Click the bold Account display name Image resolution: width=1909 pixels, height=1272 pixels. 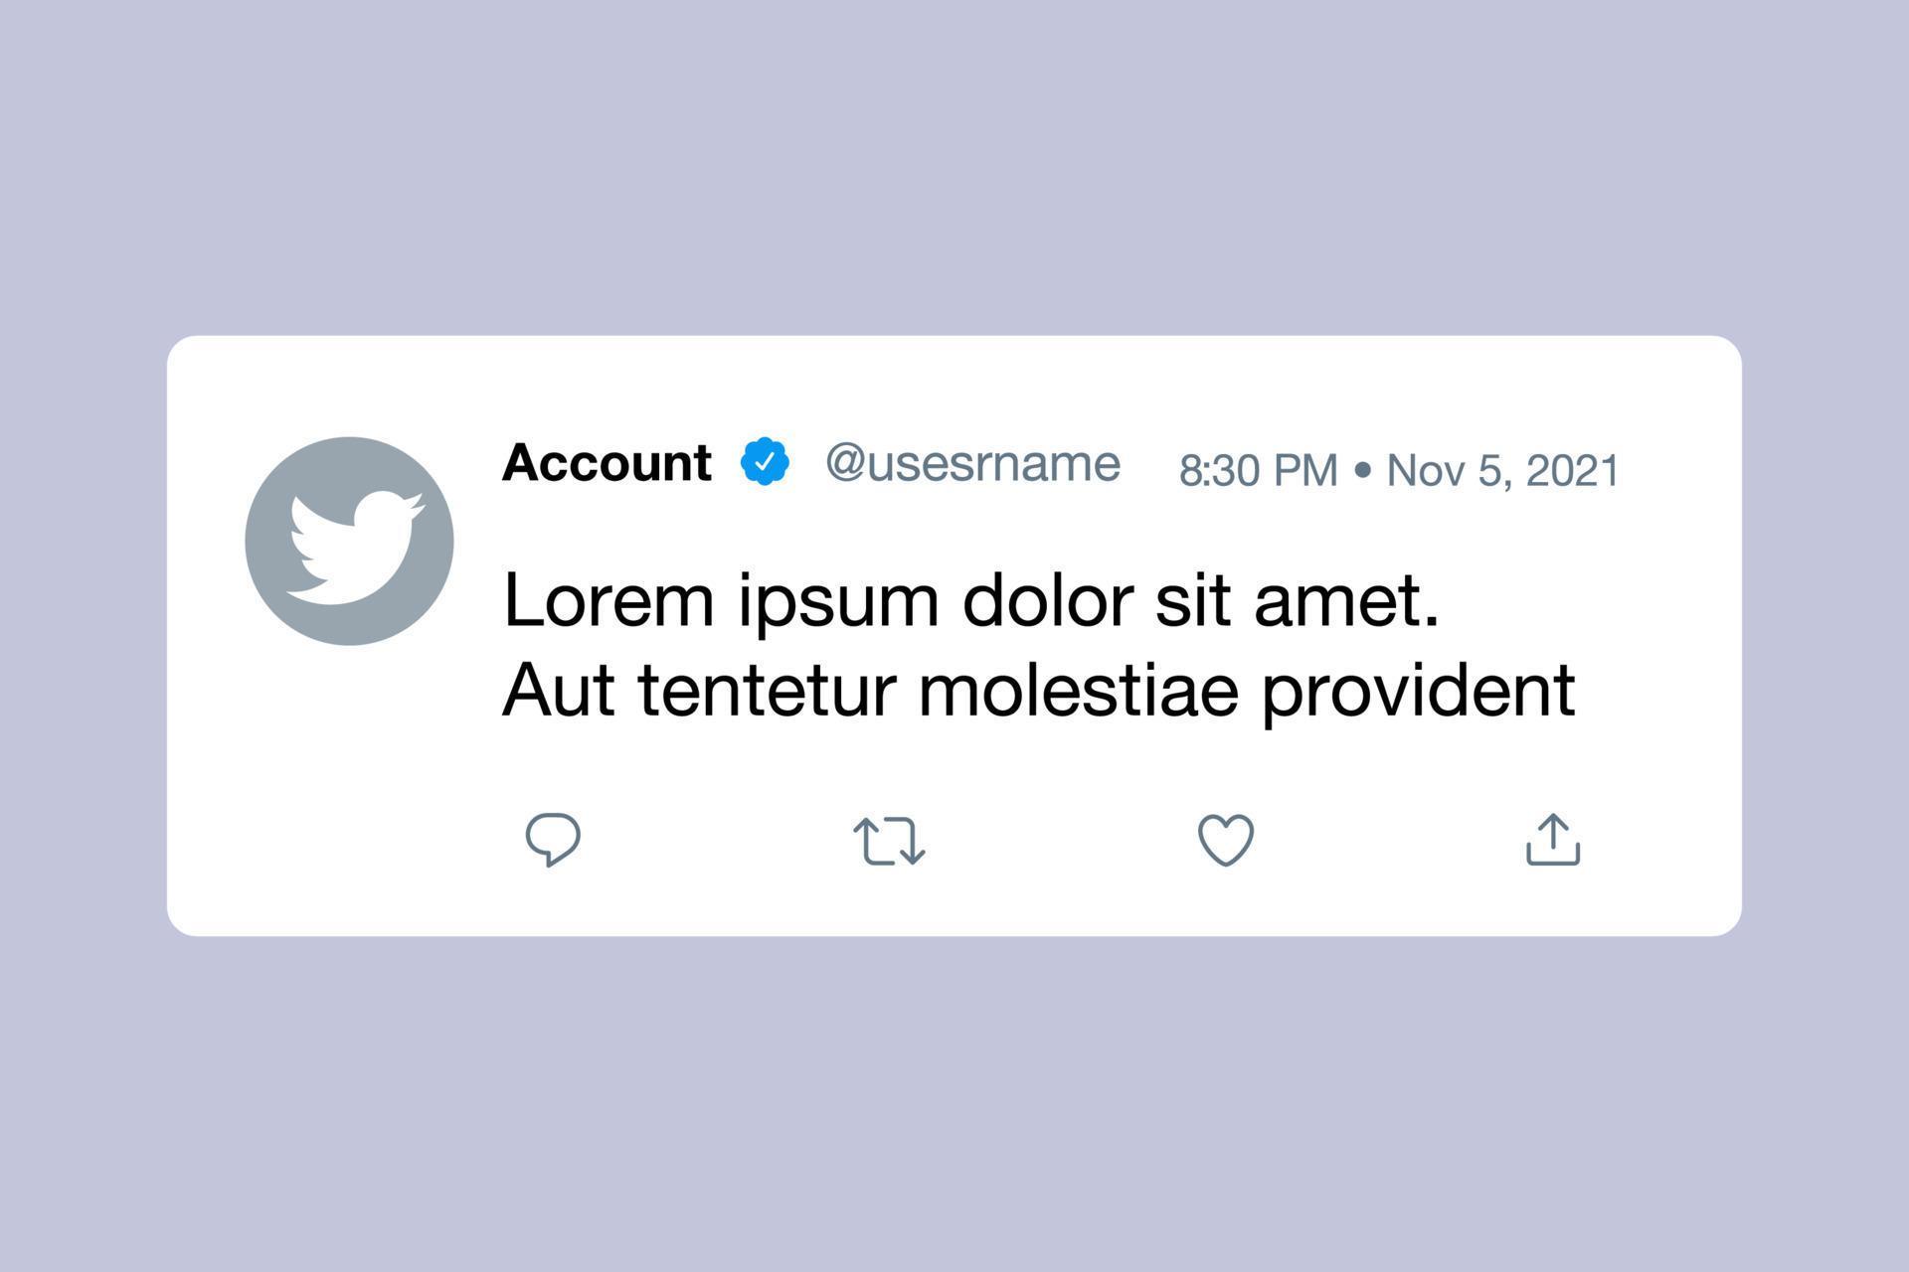pyautogui.click(x=607, y=463)
